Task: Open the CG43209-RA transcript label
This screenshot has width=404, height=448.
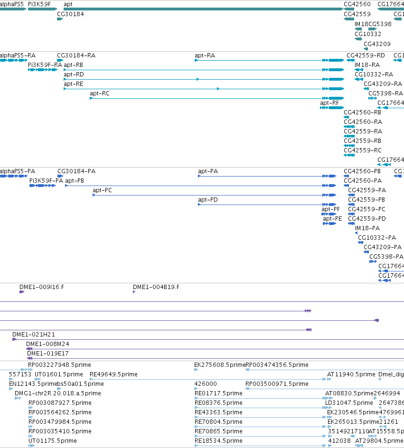Action: (383, 84)
